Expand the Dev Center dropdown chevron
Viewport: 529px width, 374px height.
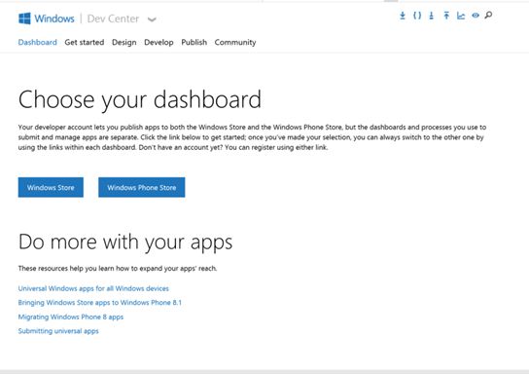152,19
